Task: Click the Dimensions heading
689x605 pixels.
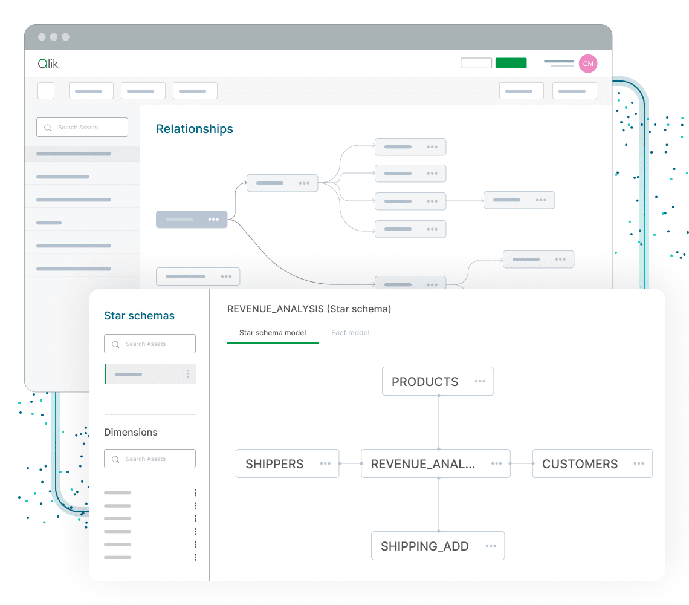Action: pos(131,432)
